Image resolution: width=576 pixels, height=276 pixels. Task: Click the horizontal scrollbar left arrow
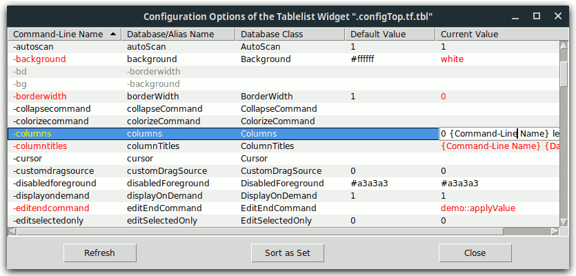pos(12,230)
